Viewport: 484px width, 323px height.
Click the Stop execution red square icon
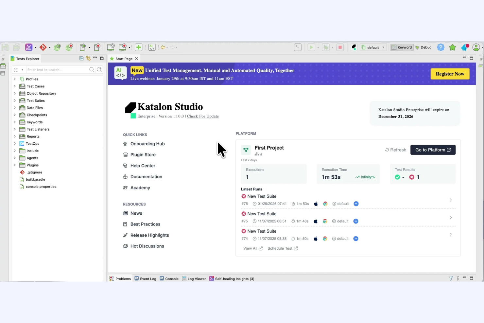[340, 47]
